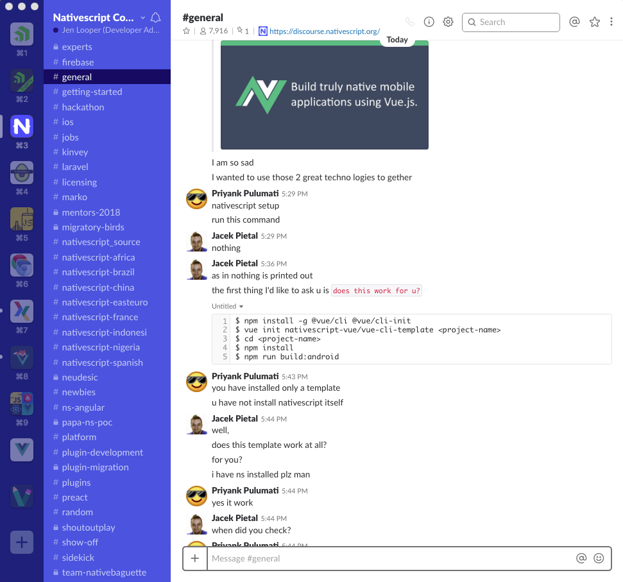623x582 pixels.
Task: Switch to the ⌘9 workspace icon
Action: click(22, 404)
